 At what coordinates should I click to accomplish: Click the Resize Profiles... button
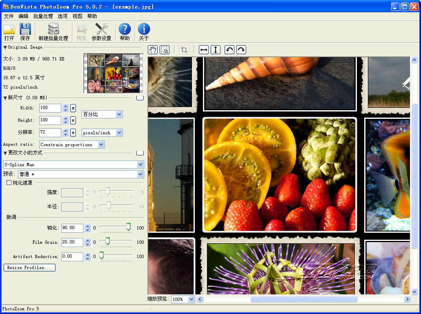29,268
